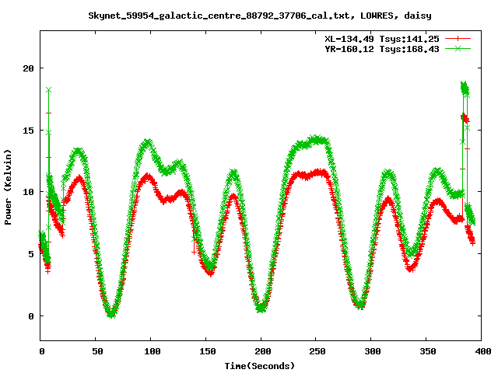The width and height of the screenshot is (498, 373).
Task: Click the green YR legend line sample
Action: pos(458,48)
